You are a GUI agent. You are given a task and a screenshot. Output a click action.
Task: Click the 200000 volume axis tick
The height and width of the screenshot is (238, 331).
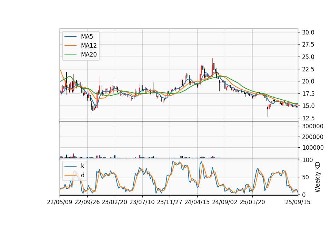[x=313, y=137]
